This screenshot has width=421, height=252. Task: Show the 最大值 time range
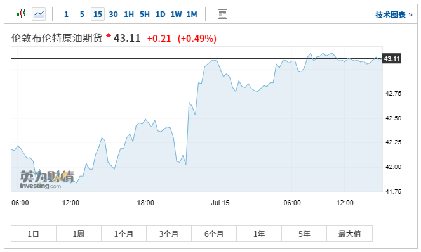pyautogui.click(x=350, y=234)
